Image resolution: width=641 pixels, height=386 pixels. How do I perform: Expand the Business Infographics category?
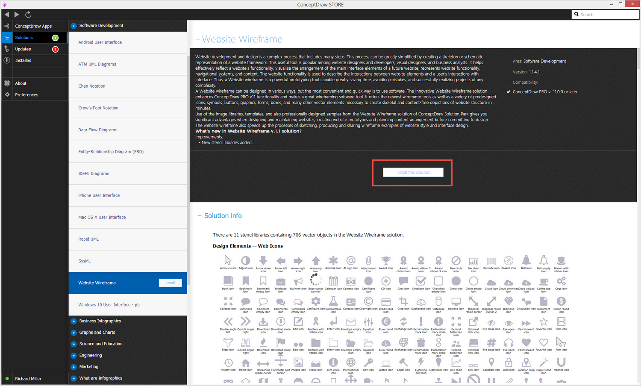(x=74, y=321)
